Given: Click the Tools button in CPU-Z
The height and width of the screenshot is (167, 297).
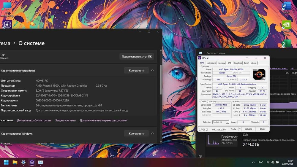Looking at the screenshot, I should pyautogui.click(x=233, y=129).
